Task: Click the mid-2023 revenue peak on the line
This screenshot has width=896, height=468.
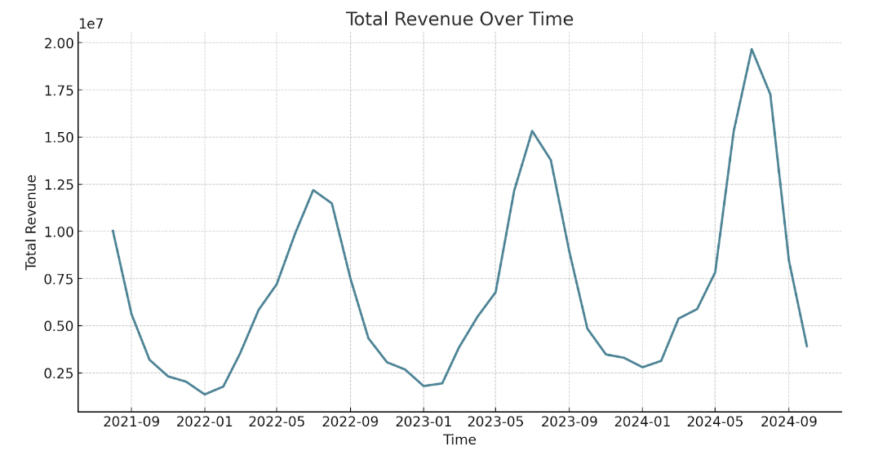Action: click(x=532, y=131)
